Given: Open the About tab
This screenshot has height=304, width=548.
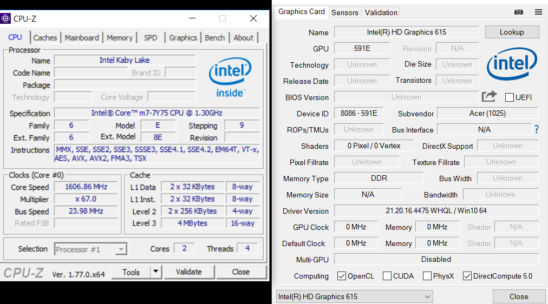Looking at the screenshot, I should tap(244, 38).
